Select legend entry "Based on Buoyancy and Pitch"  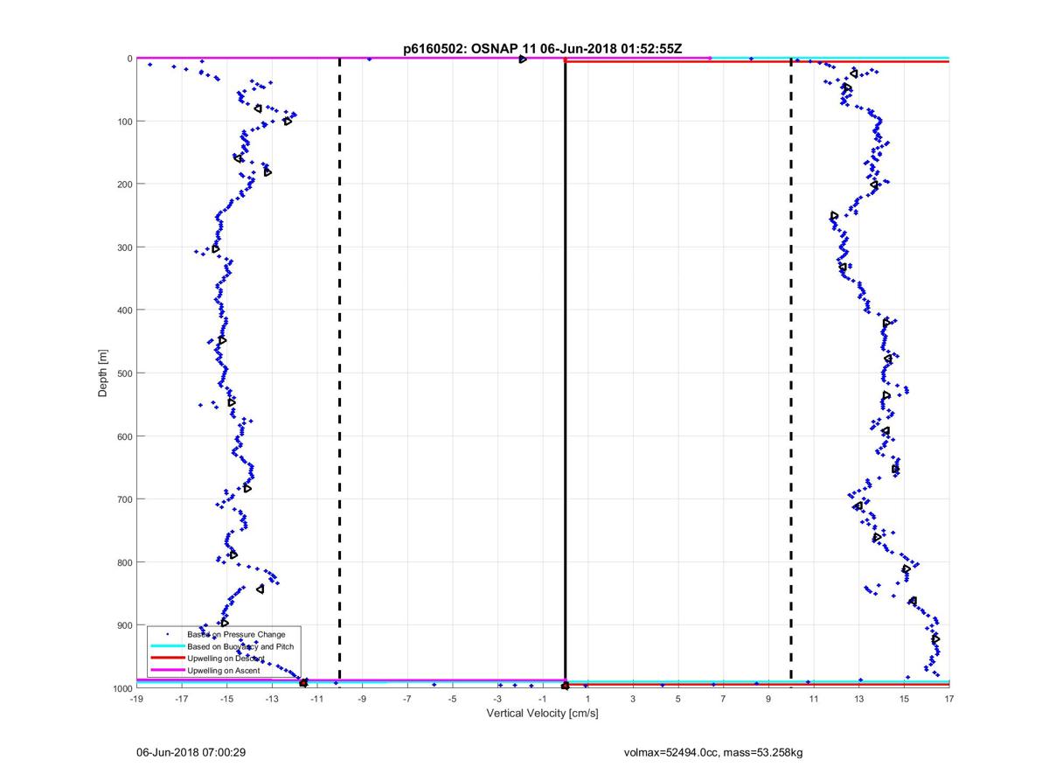(240, 646)
